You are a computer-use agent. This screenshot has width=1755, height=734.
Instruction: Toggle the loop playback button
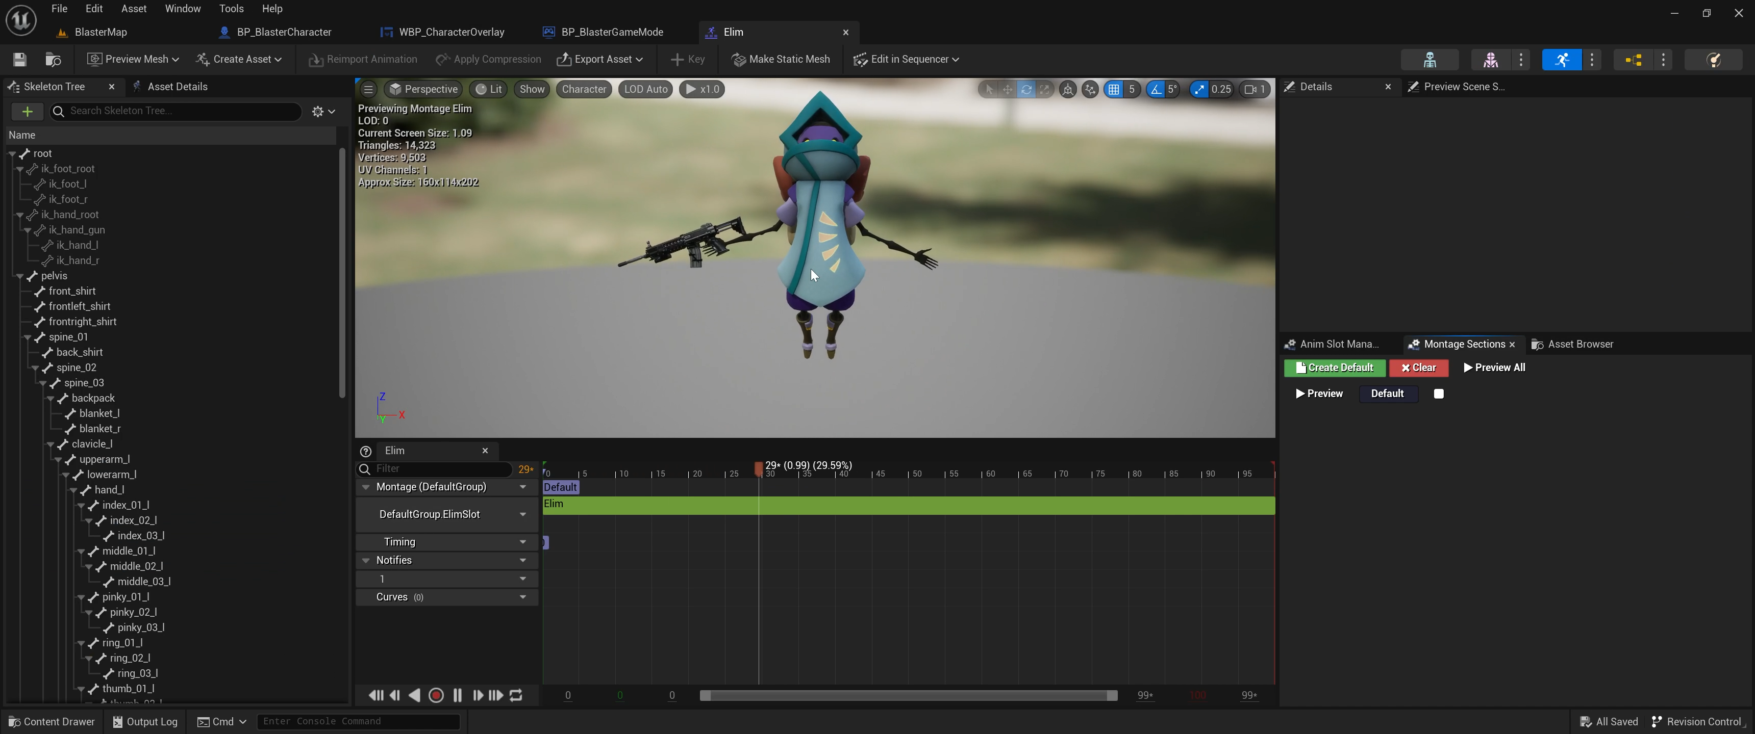click(x=516, y=695)
